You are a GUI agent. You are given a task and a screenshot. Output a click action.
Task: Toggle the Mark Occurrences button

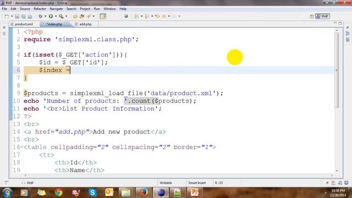tap(103, 16)
